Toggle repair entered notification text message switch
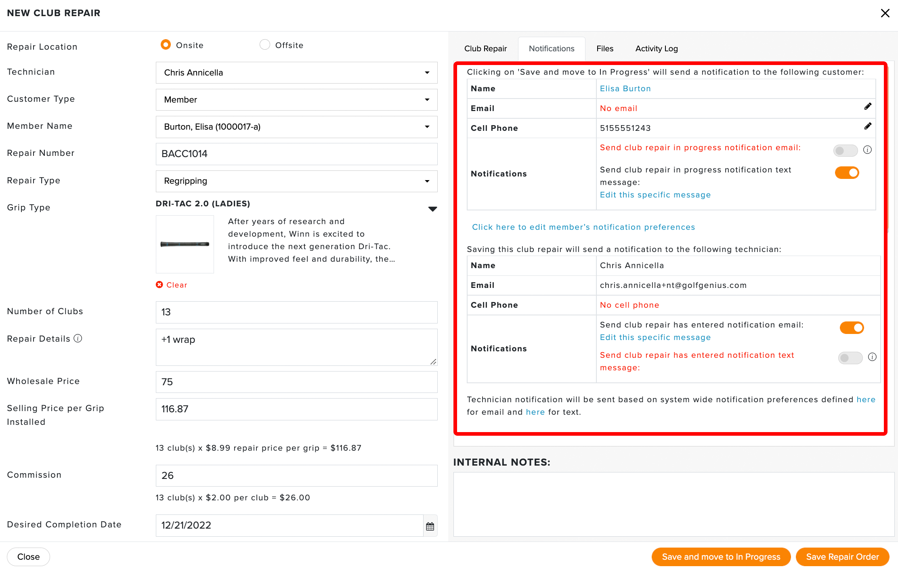Viewport: 898px width, 571px height. [850, 358]
